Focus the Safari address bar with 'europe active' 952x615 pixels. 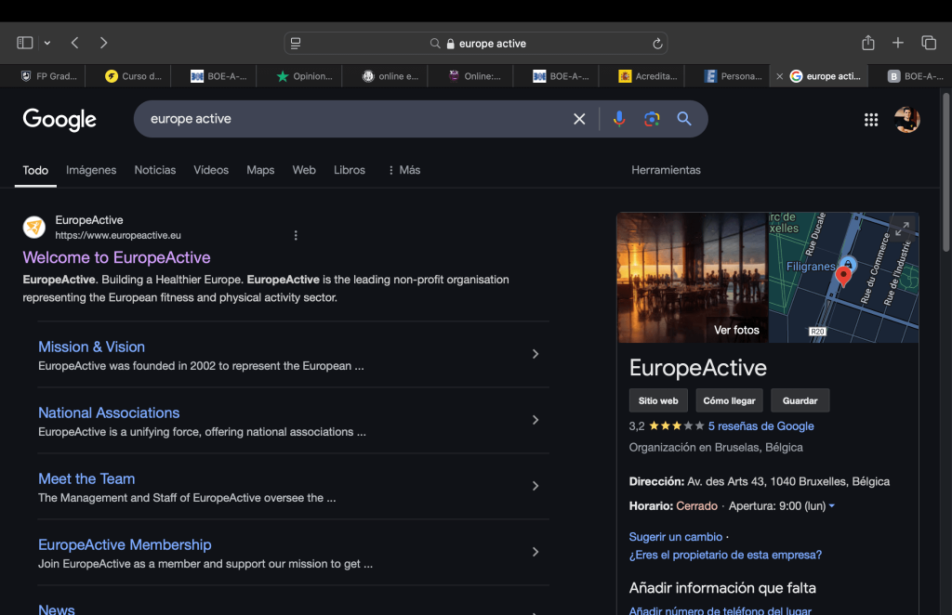click(476, 43)
